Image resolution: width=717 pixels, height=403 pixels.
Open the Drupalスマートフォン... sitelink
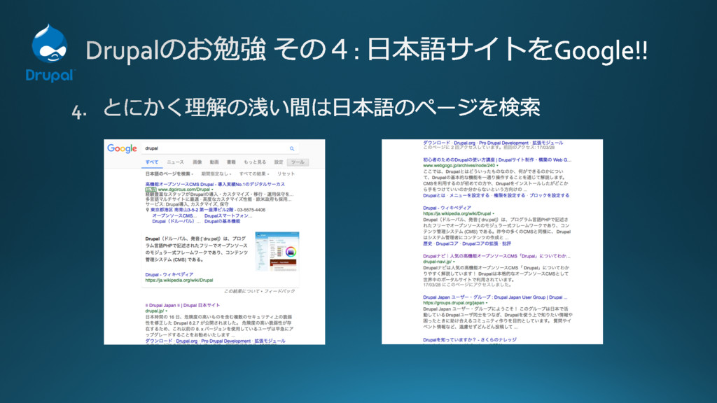click(228, 215)
